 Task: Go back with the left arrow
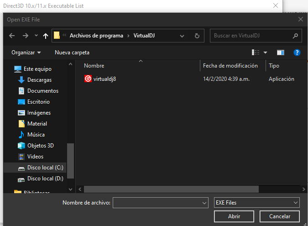click(x=12, y=36)
